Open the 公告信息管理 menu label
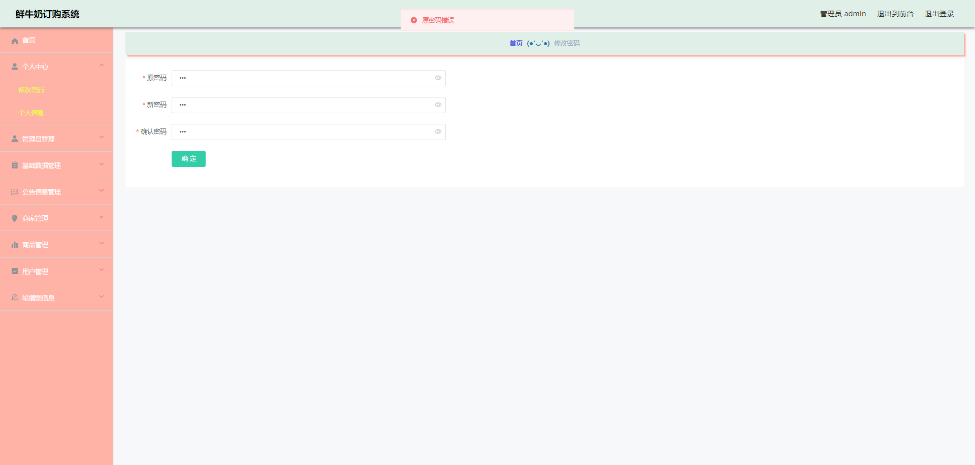The height and width of the screenshot is (465, 975). click(41, 192)
